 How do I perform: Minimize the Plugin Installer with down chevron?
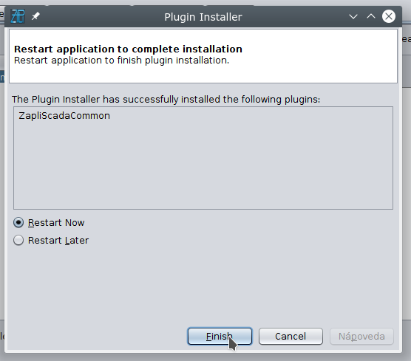(353, 16)
